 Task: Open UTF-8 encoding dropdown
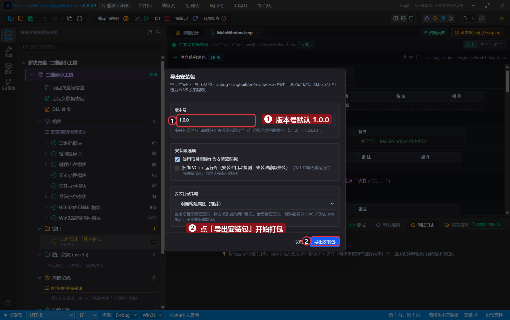[50, 315]
